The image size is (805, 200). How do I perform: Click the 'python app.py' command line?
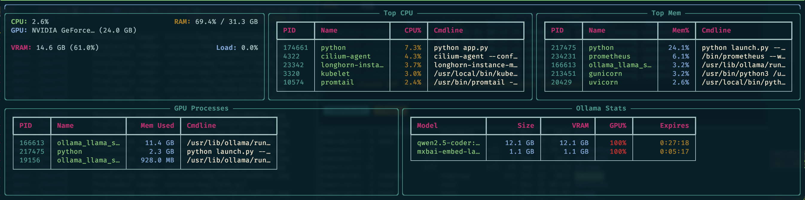point(461,48)
